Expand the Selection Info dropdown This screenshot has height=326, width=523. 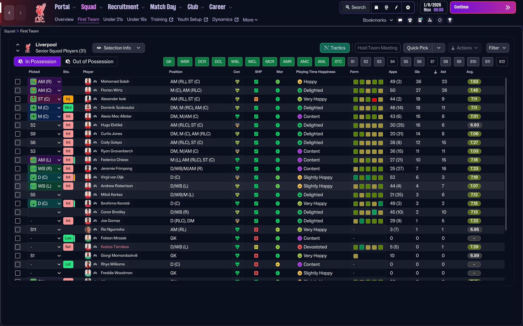click(119, 48)
